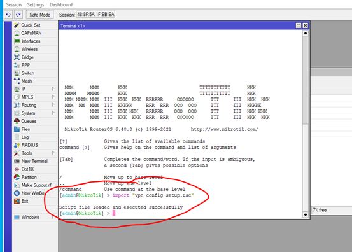Expand the System submenu
Viewport: 352px width, 252px height.
point(35,113)
